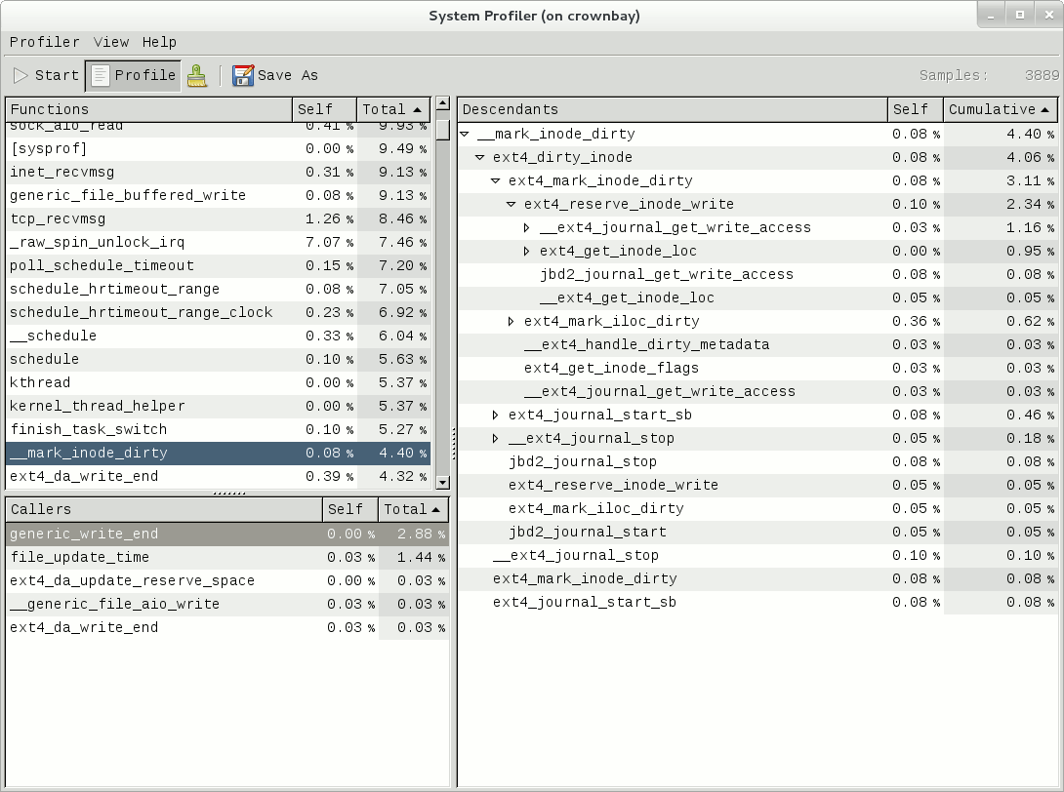Viewport: 1064px width, 792px height.
Task: Click the Save As disk icon
Action: click(x=242, y=75)
